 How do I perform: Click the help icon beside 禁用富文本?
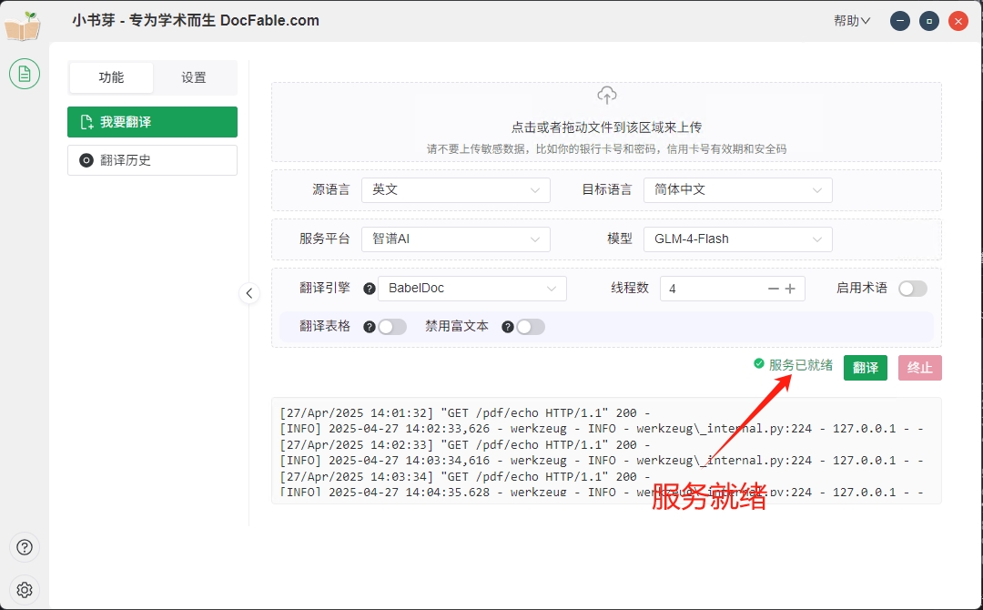pos(508,326)
